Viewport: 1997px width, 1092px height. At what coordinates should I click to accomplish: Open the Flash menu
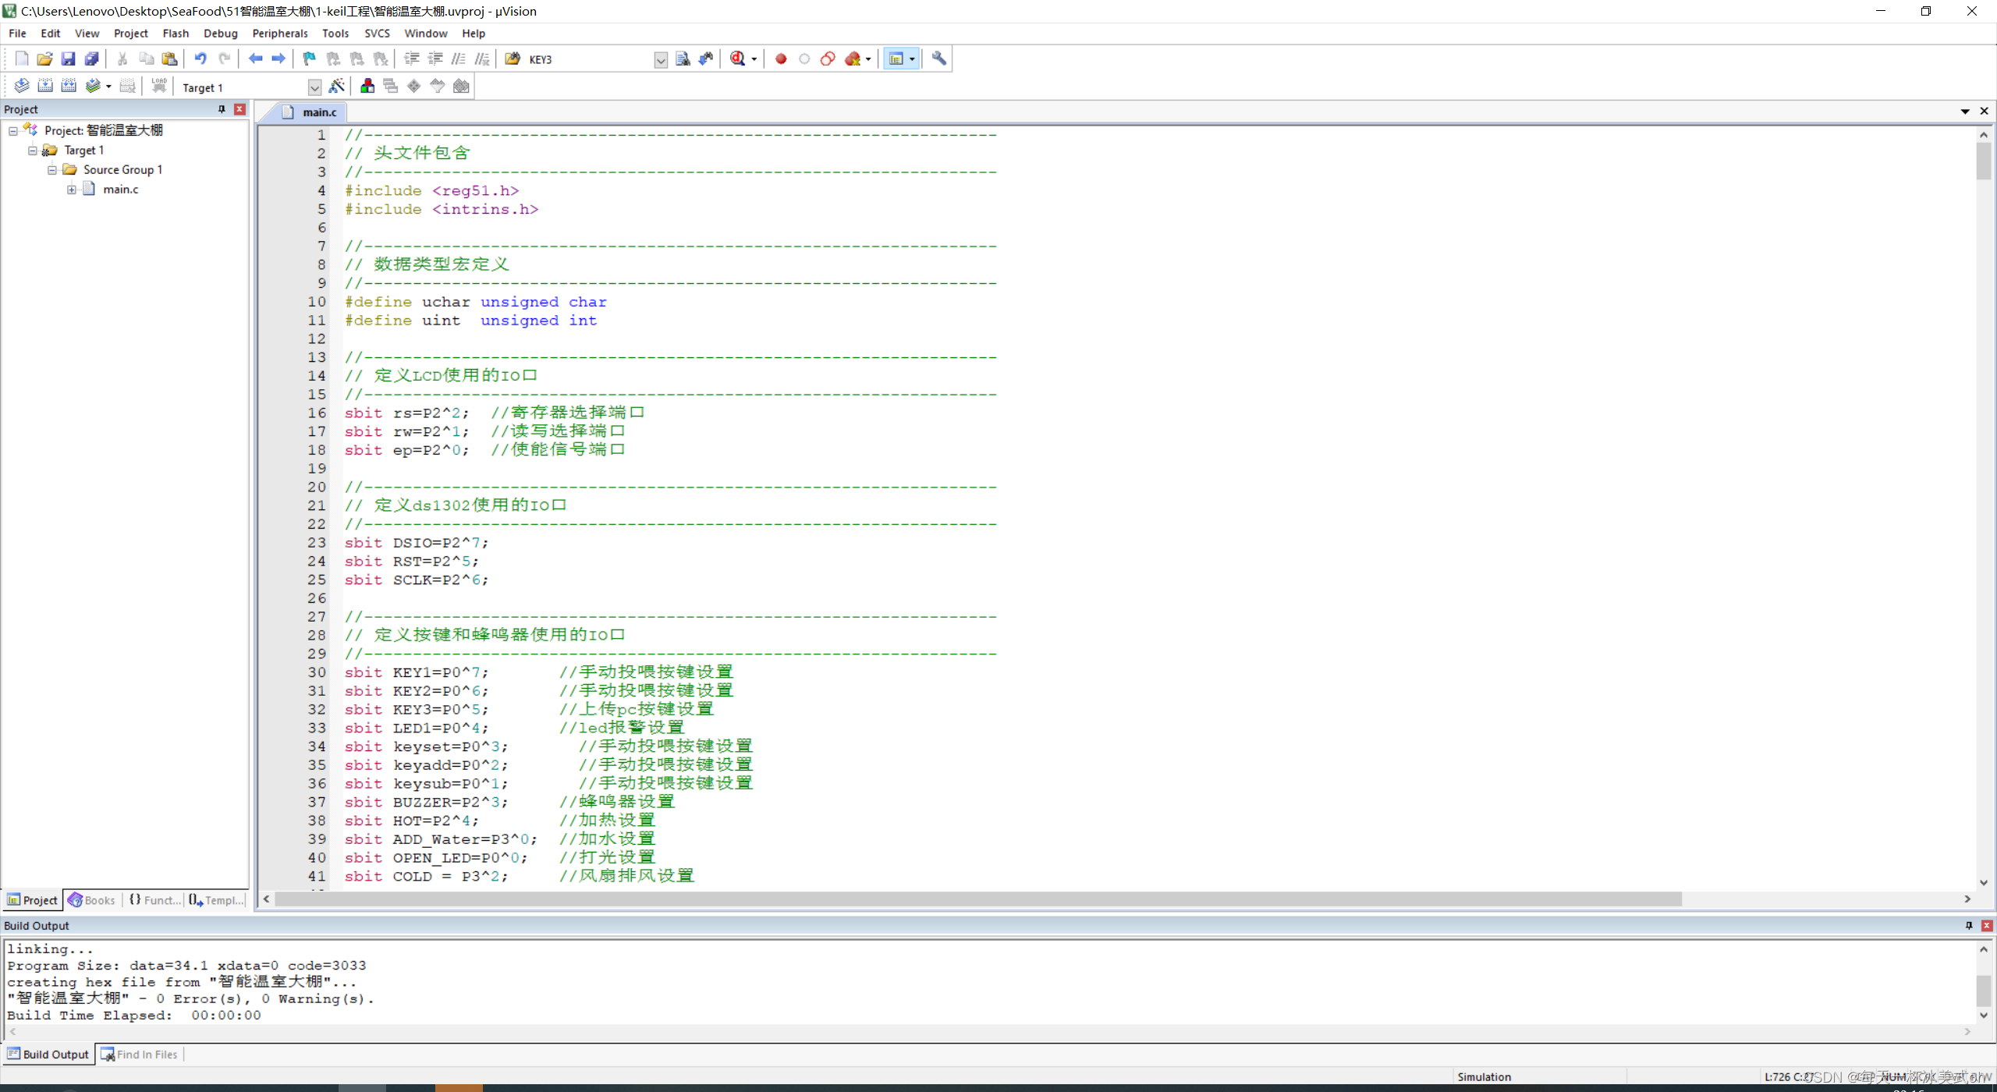(176, 34)
